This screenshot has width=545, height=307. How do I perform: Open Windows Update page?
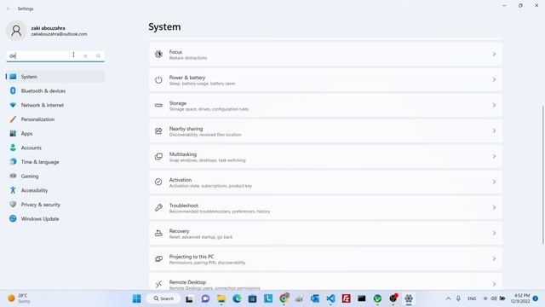pyautogui.click(x=55, y=219)
